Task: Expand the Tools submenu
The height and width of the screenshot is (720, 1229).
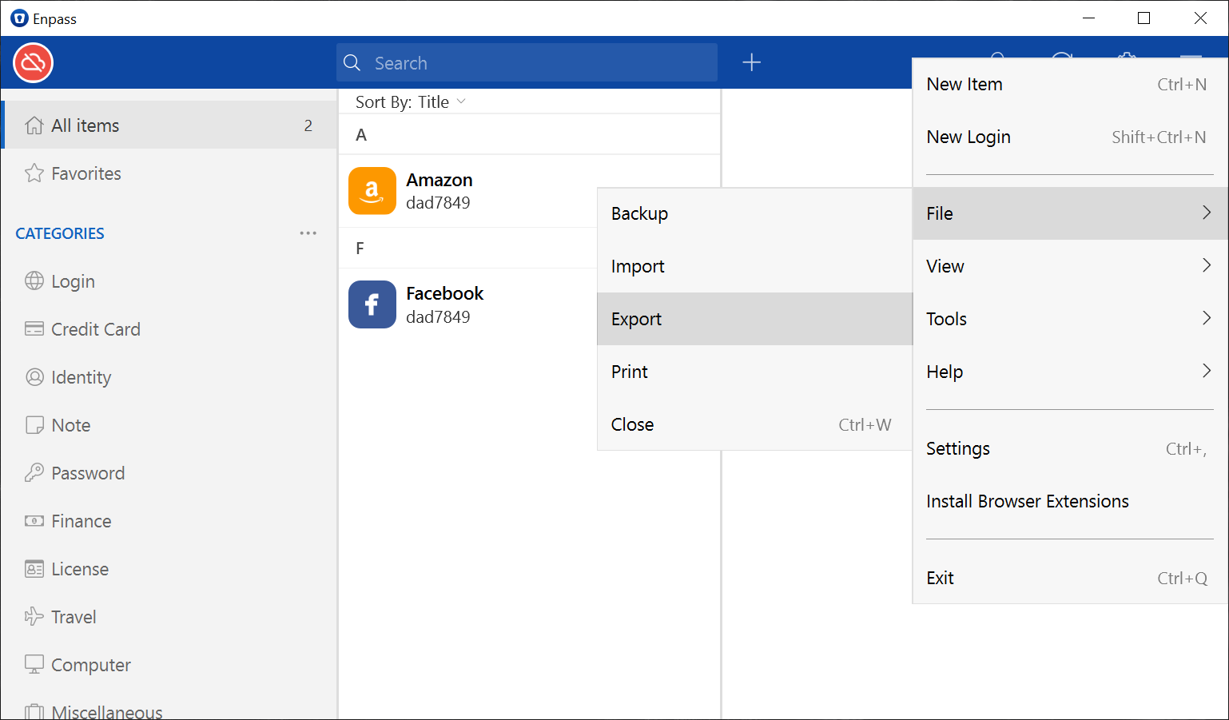Action: click(x=1069, y=319)
